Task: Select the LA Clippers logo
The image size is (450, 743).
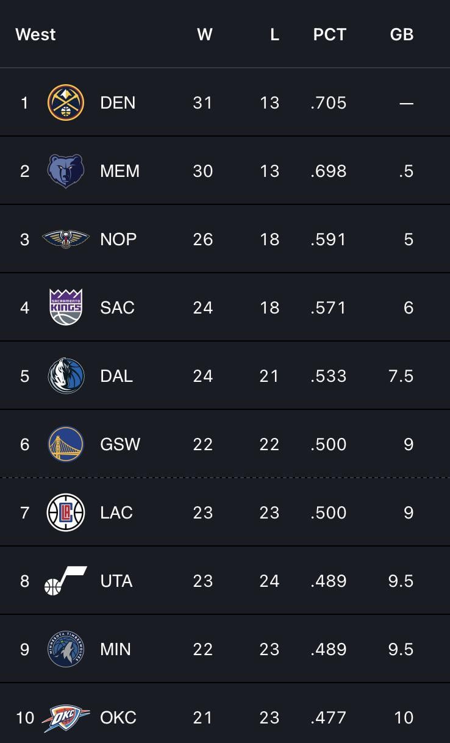Action: [66, 512]
